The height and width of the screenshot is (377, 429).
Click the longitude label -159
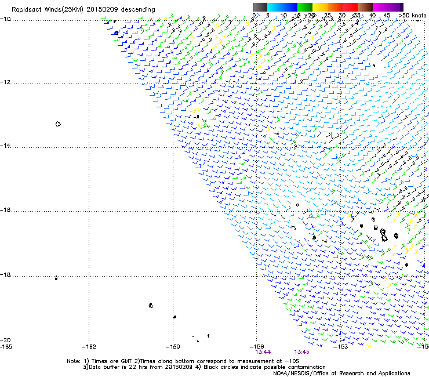pos(173,347)
